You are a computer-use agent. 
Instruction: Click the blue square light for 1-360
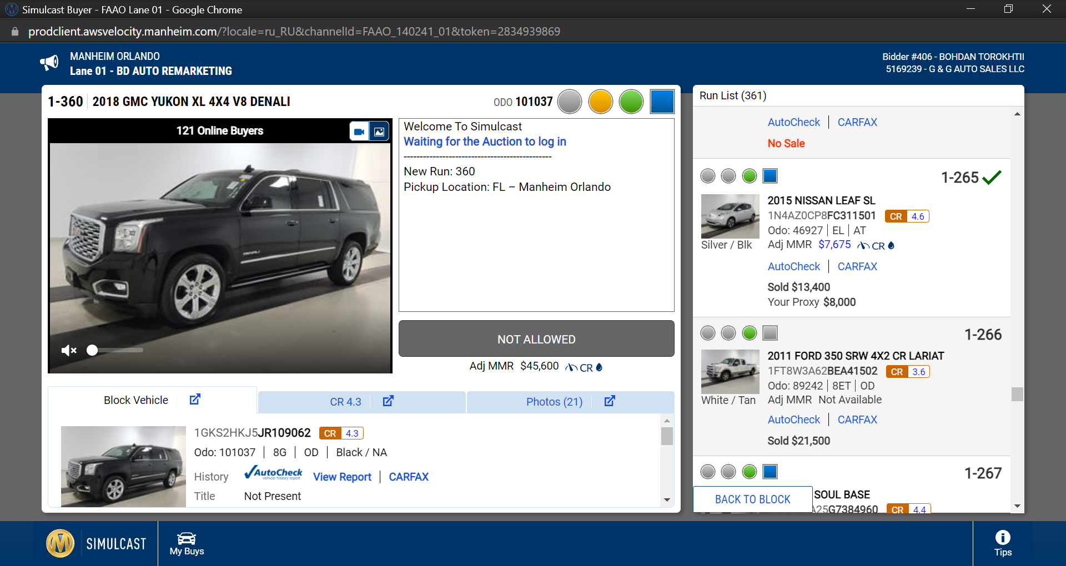tap(662, 102)
